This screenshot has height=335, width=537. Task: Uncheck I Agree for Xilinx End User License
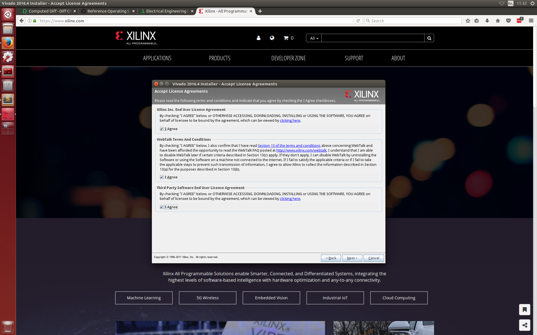click(x=162, y=129)
